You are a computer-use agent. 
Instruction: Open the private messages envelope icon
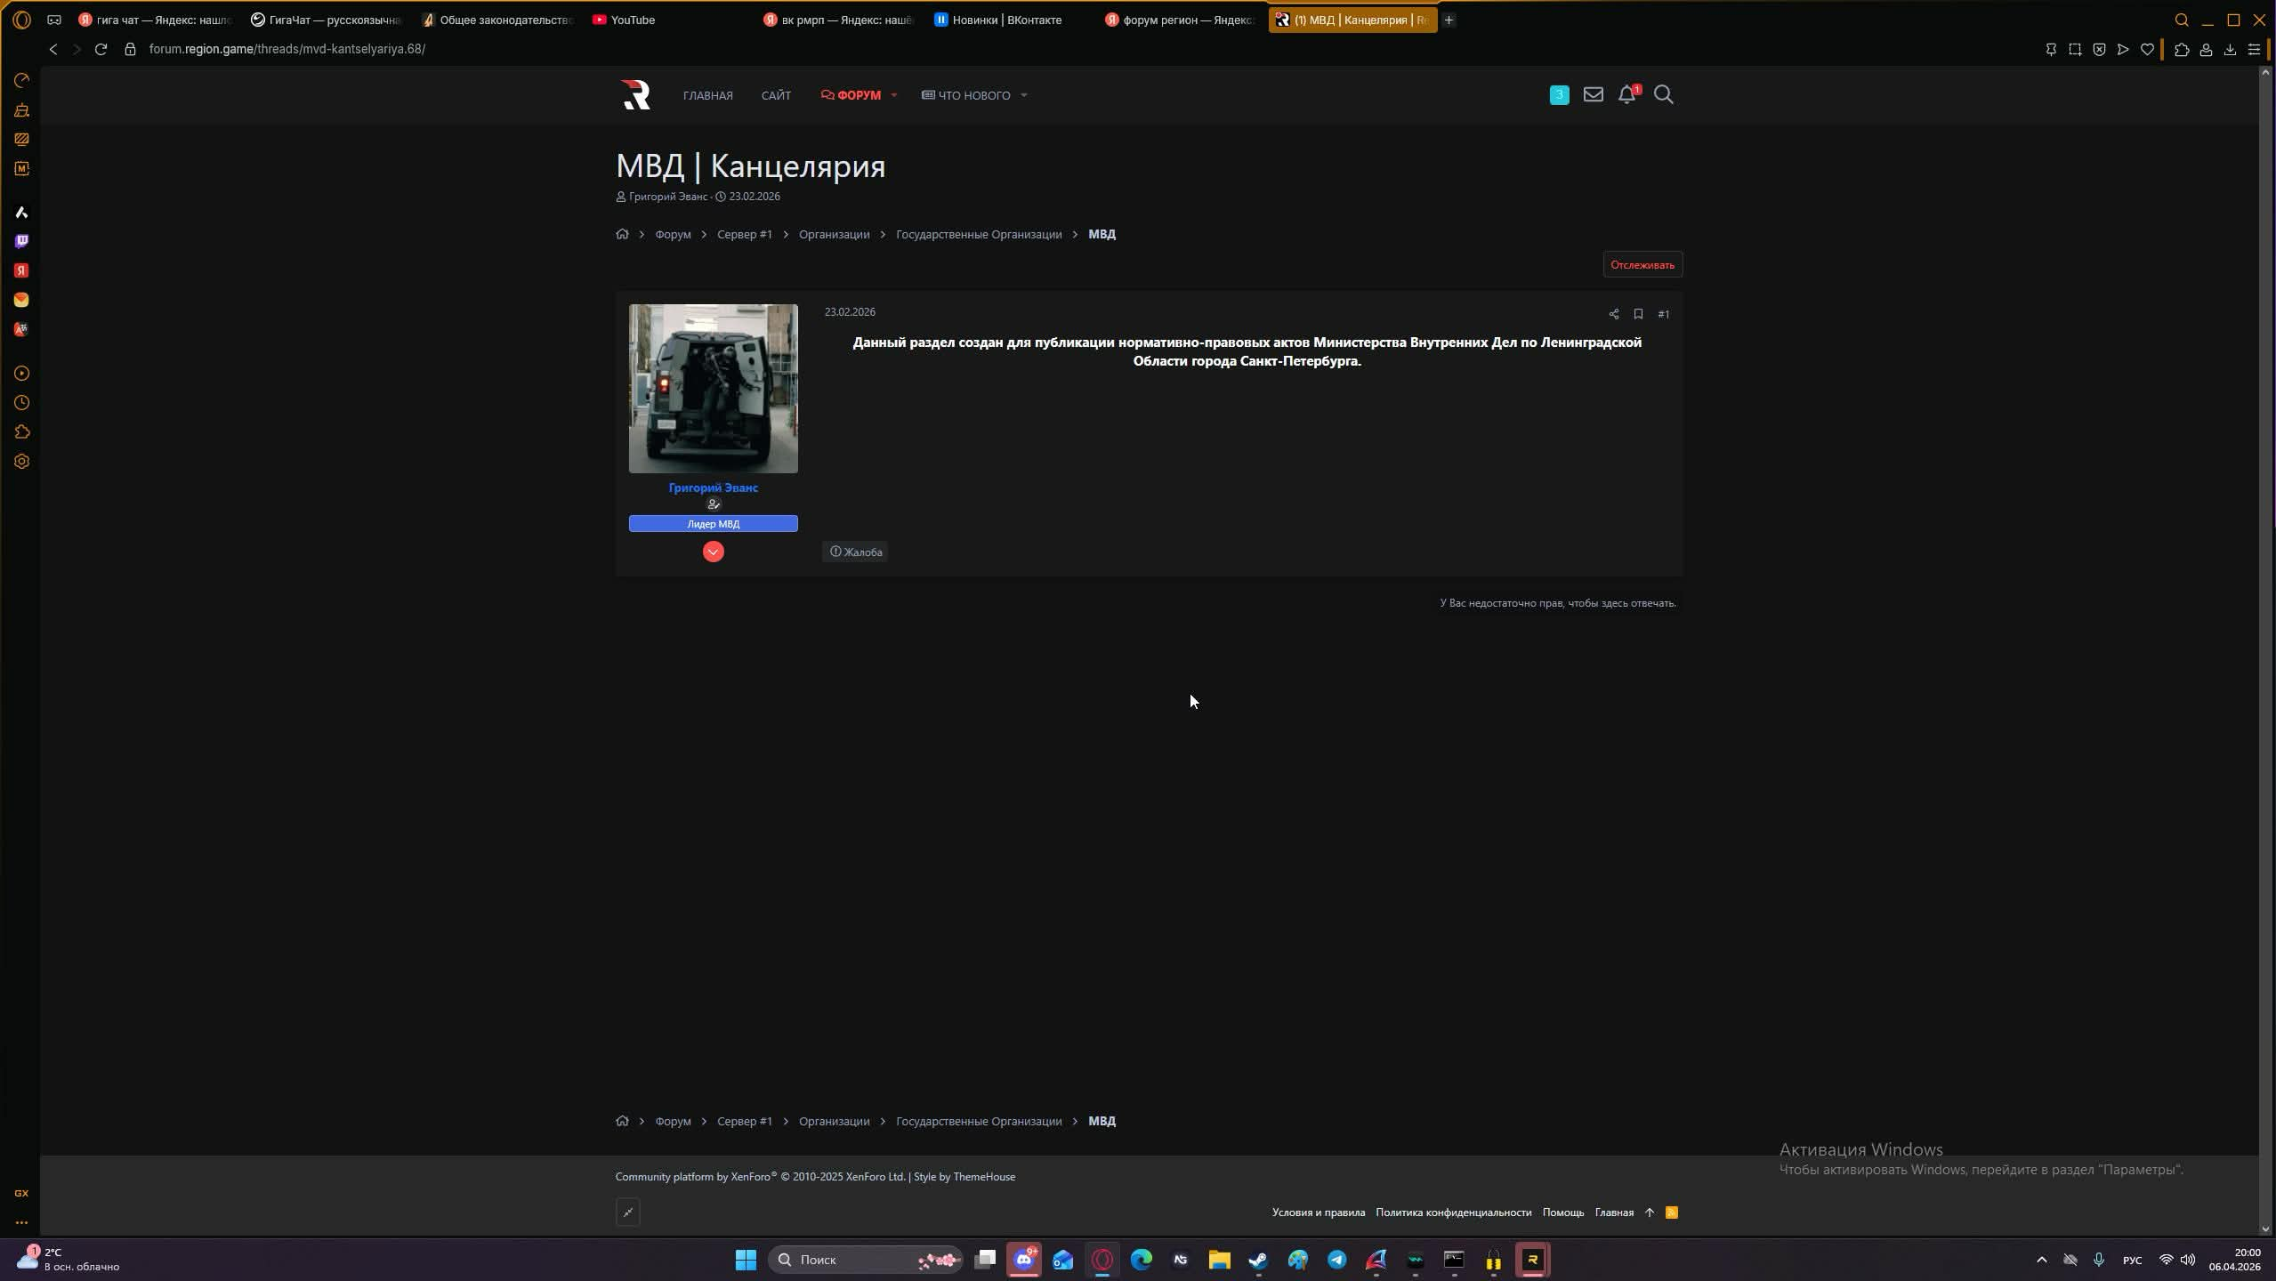pyautogui.click(x=1593, y=94)
